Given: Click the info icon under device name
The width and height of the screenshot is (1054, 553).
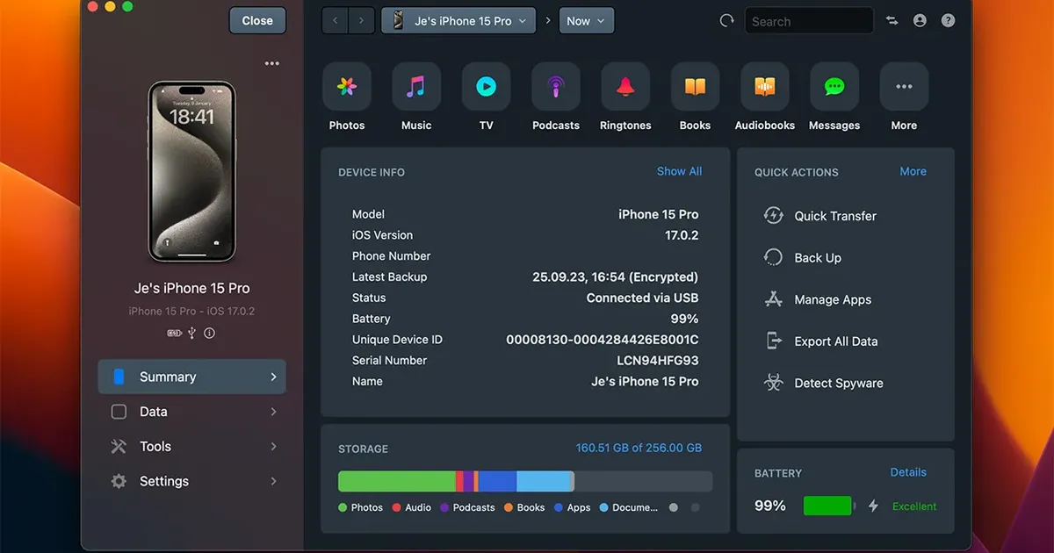Looking at the screenshot, I should click(x=210, y=334).
